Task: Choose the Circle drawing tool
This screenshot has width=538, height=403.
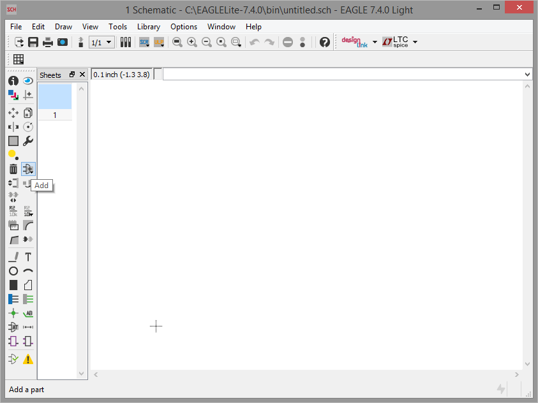Action: pos(13,271)
